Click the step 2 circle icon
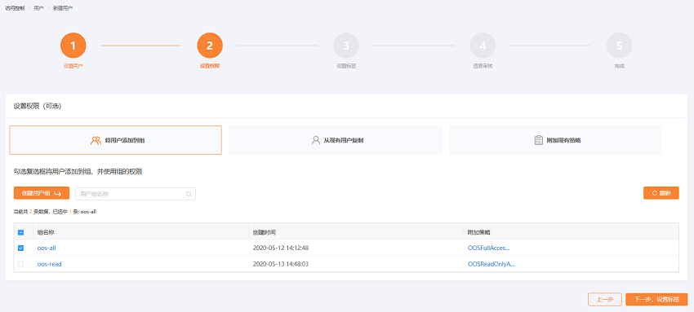Viewport: 694px width, 312px height. coord(210,46)
